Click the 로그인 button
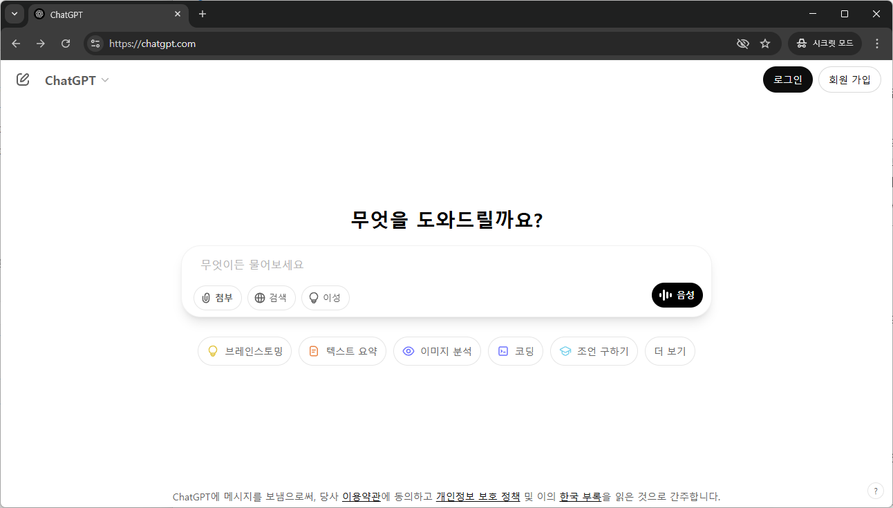Image resolution: width=893 pixels, height=508 pixels. click(x=787, y=79)
